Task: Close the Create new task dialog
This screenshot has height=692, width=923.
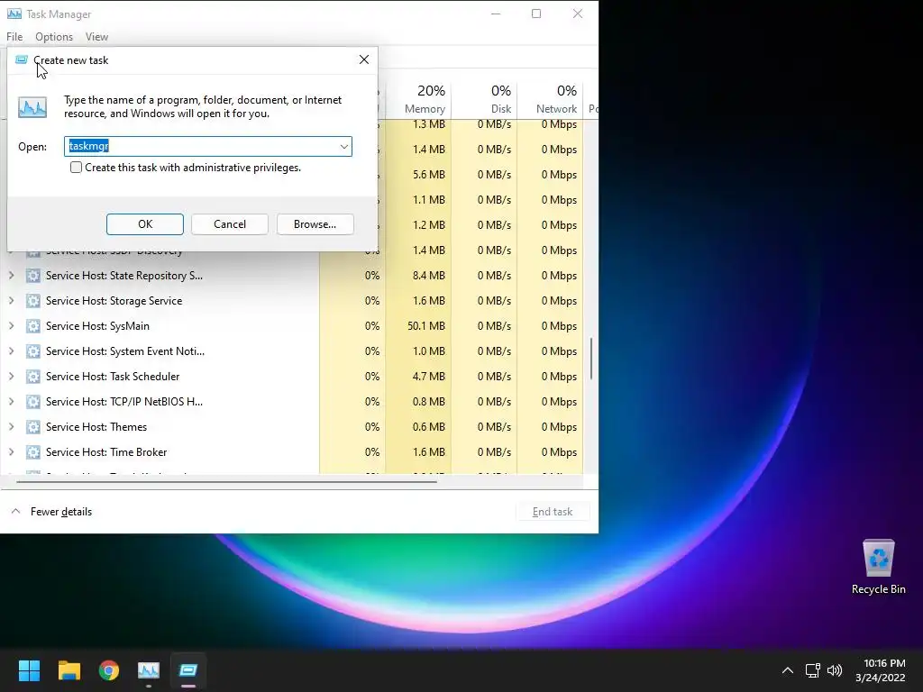Action: tap(364, 59)
